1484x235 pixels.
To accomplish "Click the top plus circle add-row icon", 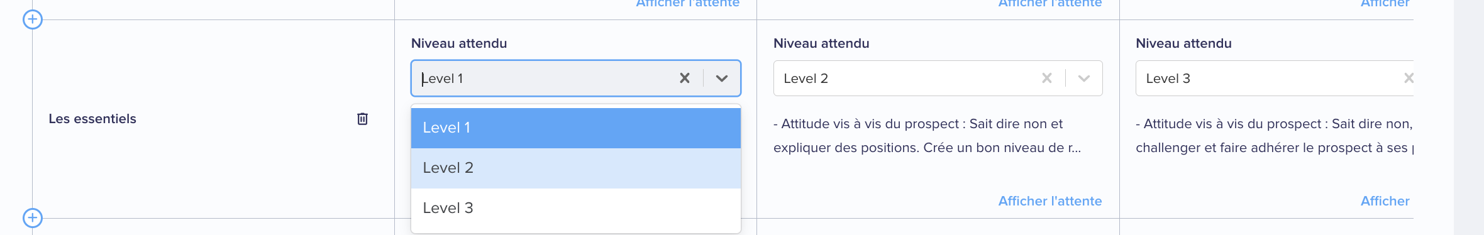I will (x=33, y=19).
